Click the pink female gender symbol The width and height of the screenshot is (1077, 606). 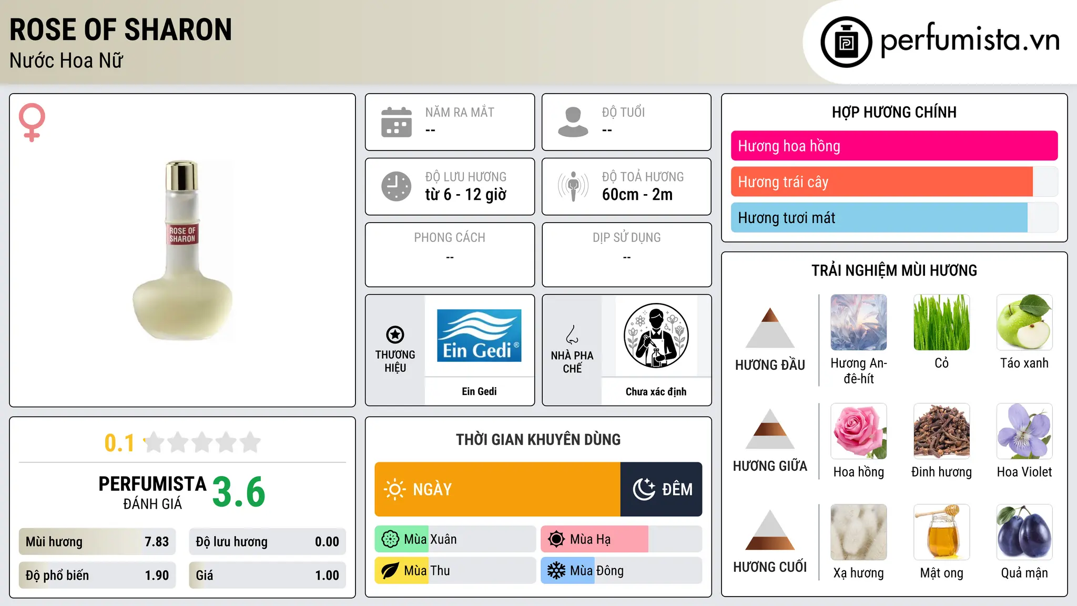32,123
